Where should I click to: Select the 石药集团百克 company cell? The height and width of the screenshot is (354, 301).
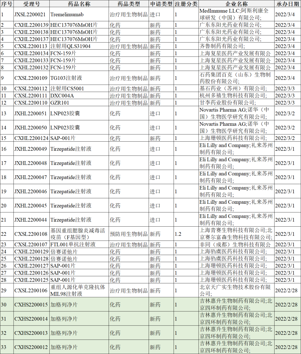point(236,78)
